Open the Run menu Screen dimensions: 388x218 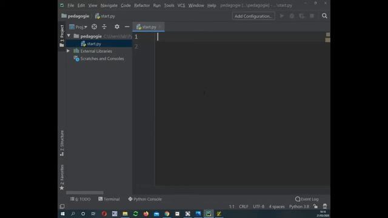click(156, 5)
